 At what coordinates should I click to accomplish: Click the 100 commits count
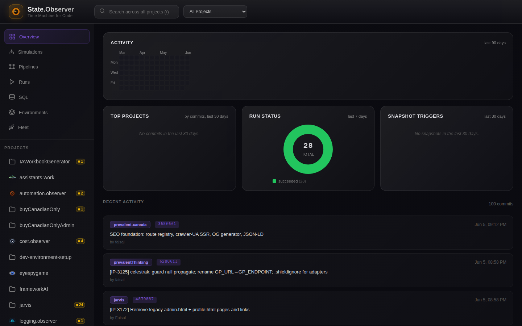501,204
